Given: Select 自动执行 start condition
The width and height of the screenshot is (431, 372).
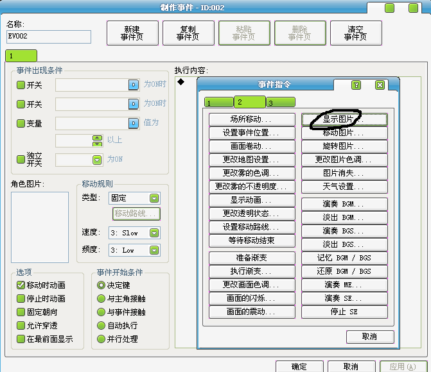Looking at the screenshot, I should click(x=101, y=325).
